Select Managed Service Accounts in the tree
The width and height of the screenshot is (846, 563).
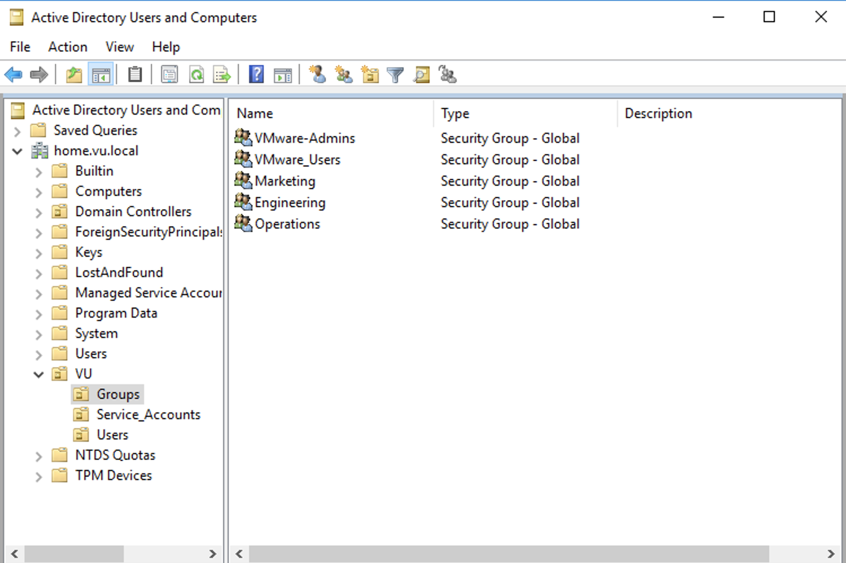(148, 293)
